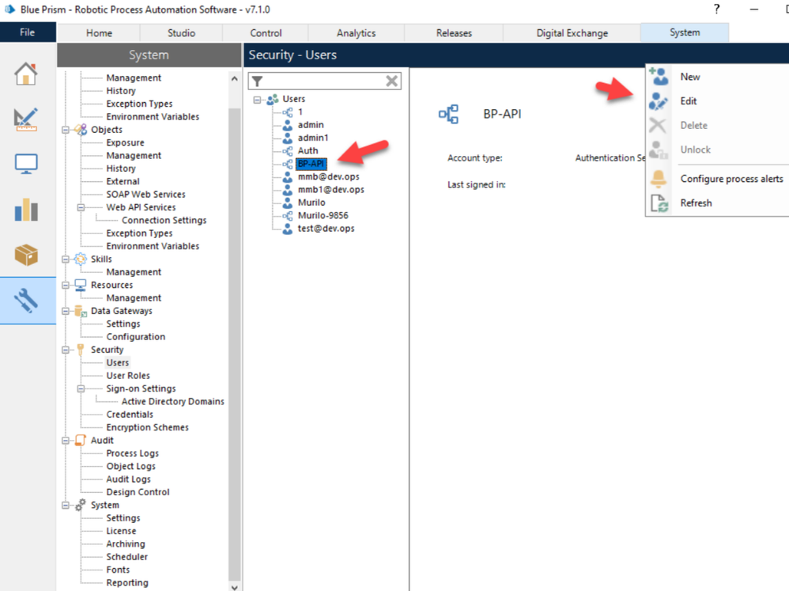The width and height of the screenshot is (789, 591).
Task: Collapse the Sign-on Settings node
Action: pyautogui.click(x=81, y=388)
